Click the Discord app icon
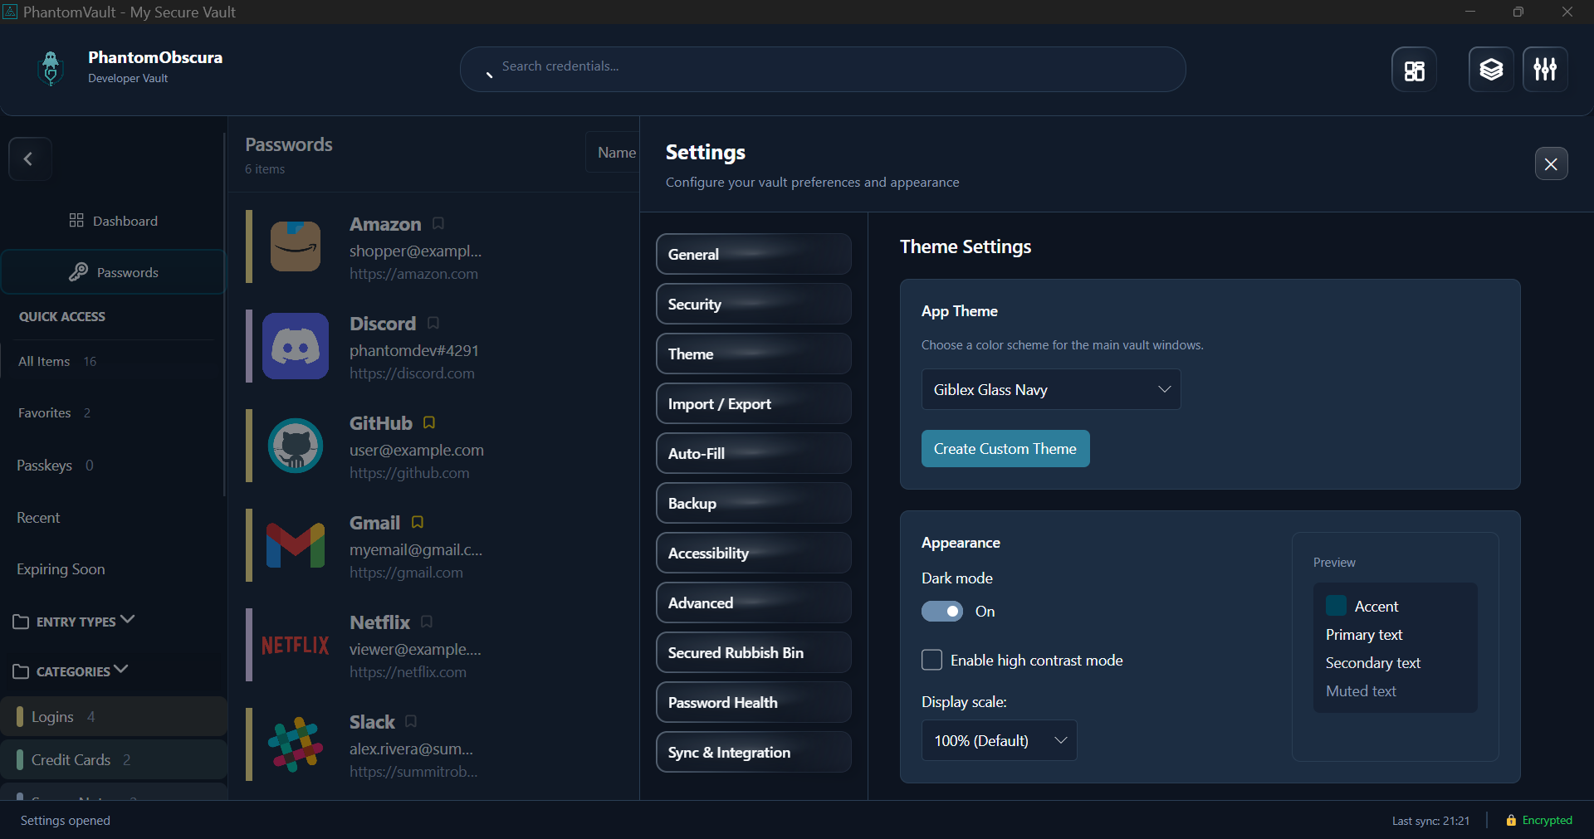 pyautogui.click(x=296, y=346)
